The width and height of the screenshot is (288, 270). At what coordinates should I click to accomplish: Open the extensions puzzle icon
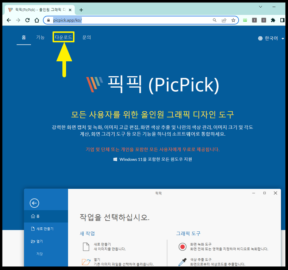273,20
